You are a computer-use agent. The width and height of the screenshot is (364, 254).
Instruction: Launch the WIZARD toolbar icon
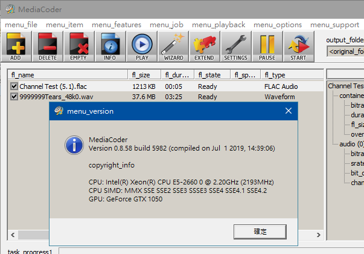tap(173, 47)
